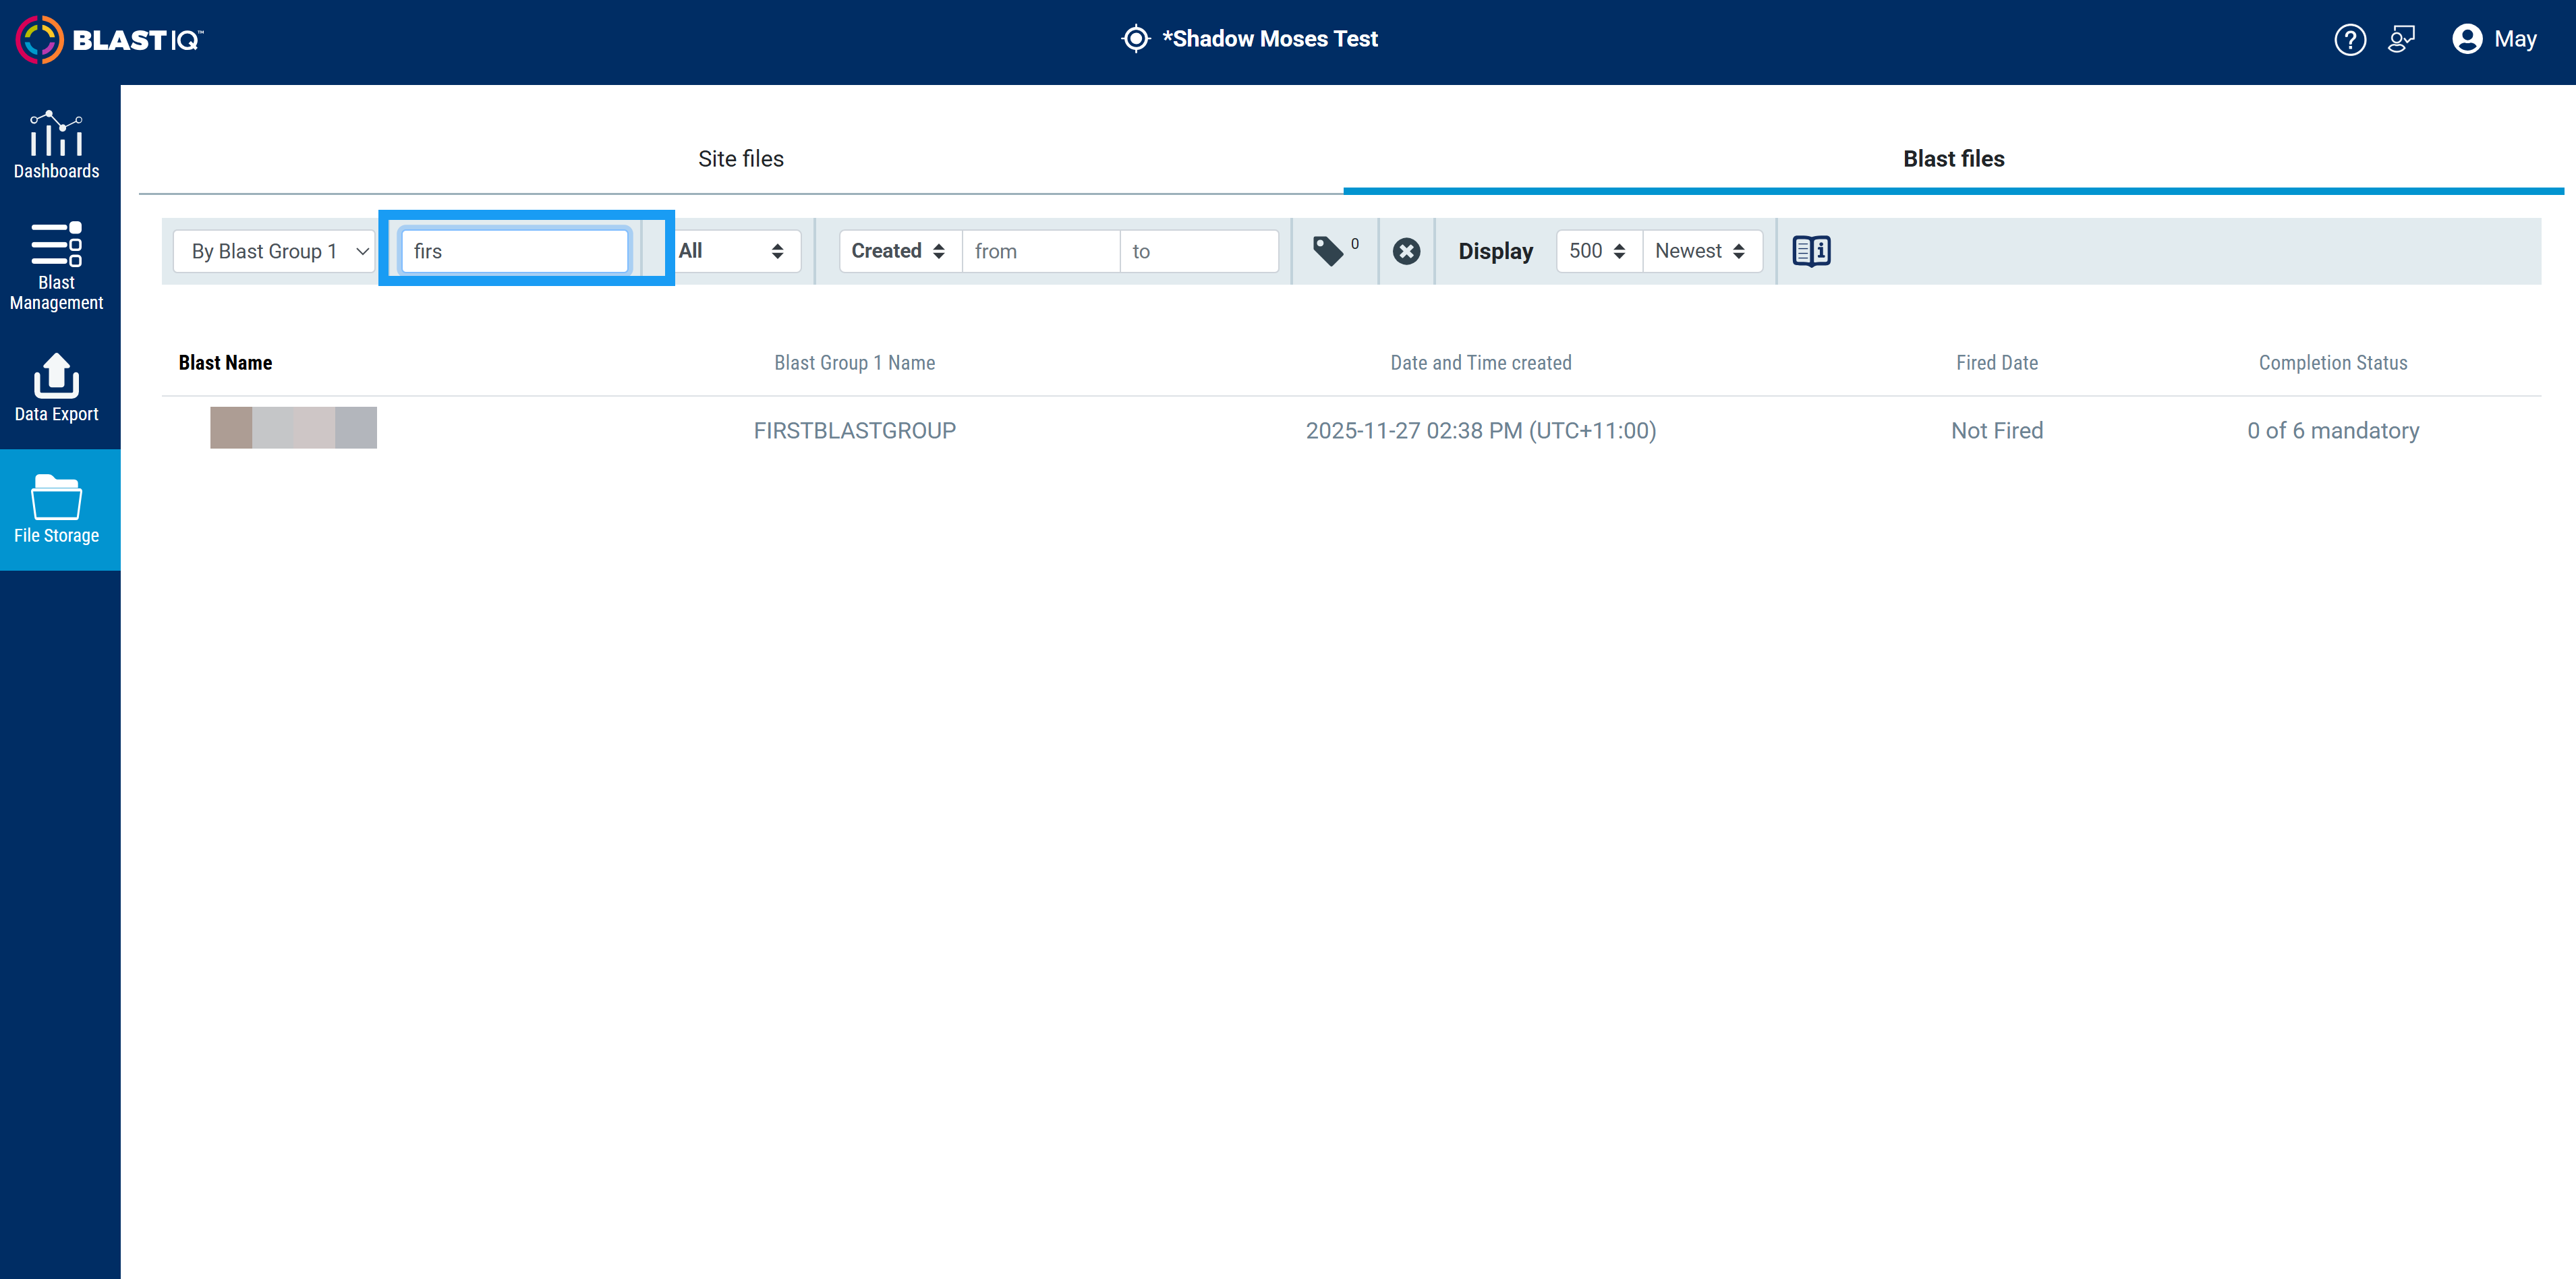Sort by Completion Status column header
Viewport: 2576px width, 1279px height.
(2333, 363)
